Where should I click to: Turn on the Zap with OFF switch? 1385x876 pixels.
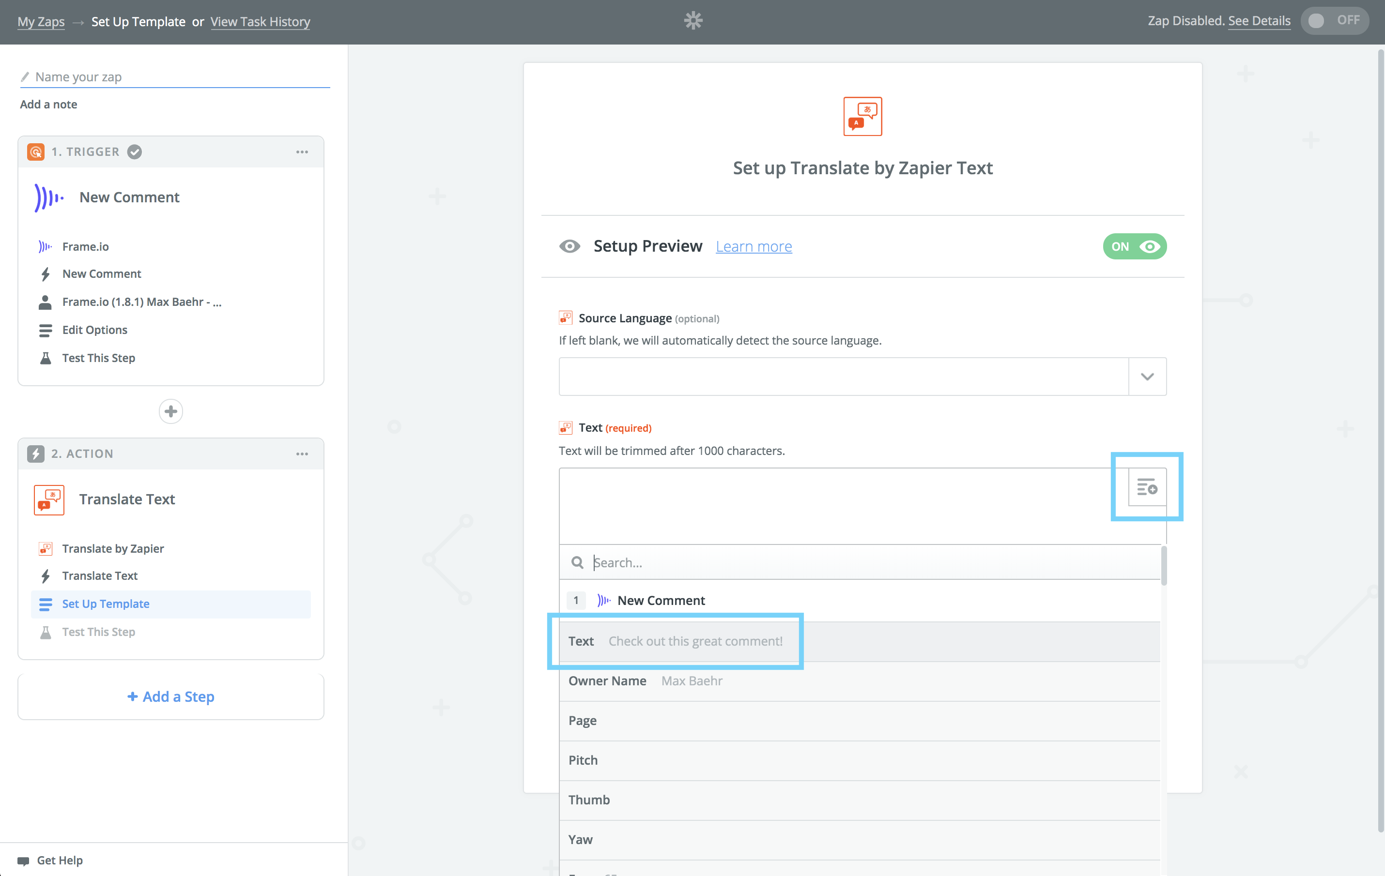1334,21
